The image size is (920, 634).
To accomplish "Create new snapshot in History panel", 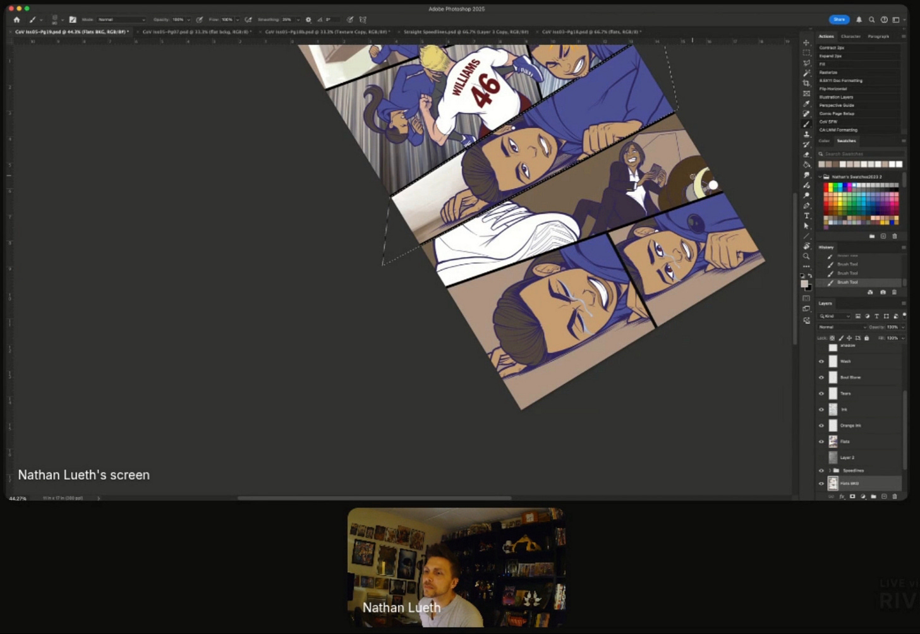I will (x=883, y=292).
